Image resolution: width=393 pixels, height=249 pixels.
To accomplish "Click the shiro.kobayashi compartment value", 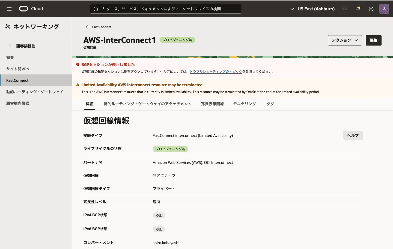I will (x=166, y=243).
